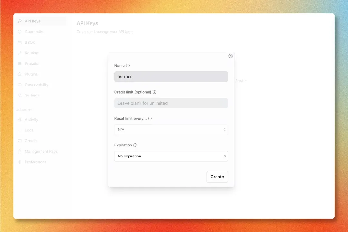This screenshot has width=348, height=232.
Task: Focus the Credit limit input field
Action: (171, 103)
